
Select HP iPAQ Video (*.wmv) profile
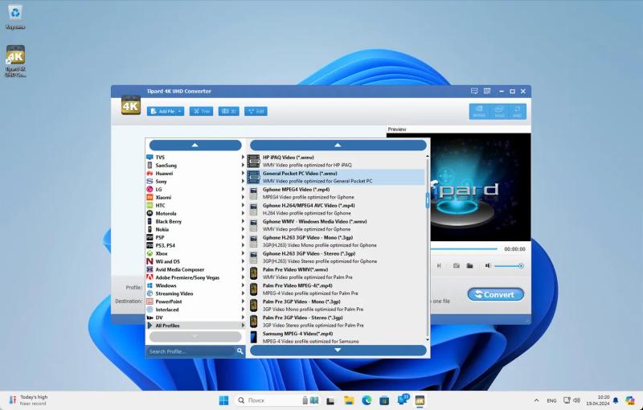pos(335,161)
